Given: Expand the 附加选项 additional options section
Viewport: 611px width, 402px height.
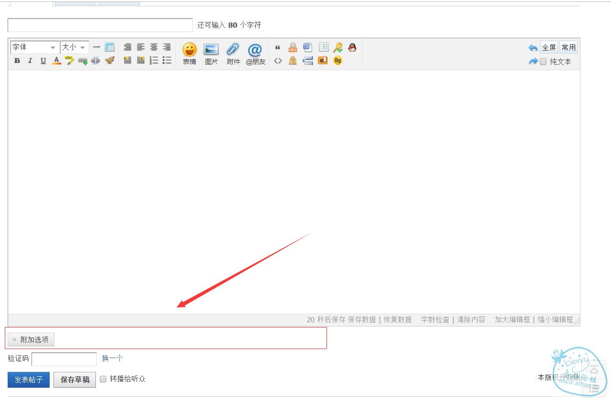Looking at the screenshot, I should click(31, 340).
